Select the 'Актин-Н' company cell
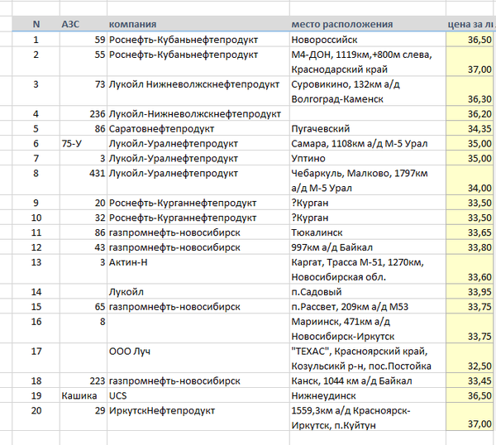The image size is (496, 445). (198, 270)
